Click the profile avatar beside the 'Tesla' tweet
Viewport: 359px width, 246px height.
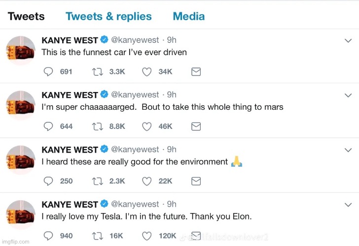pos(20,215)
